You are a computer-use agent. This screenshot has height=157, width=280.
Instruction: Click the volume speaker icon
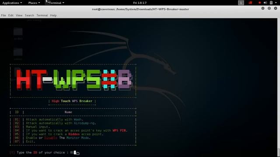(265, 3)
